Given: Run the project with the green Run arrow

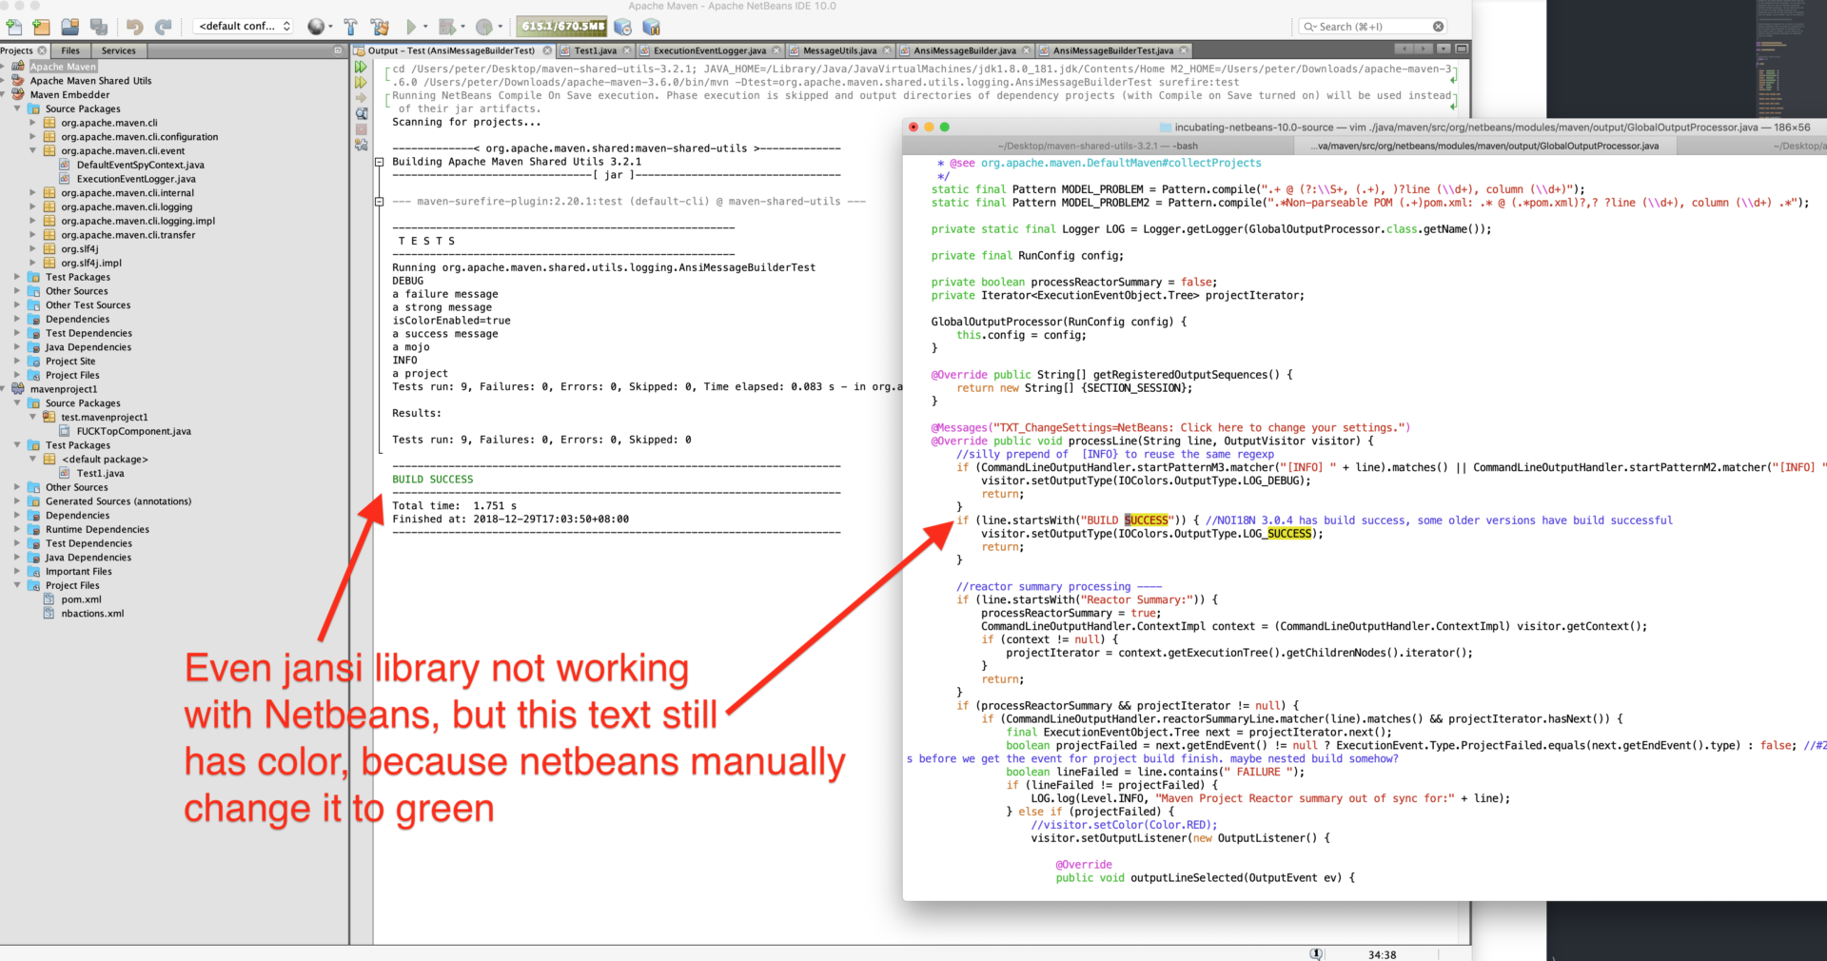Looking at the screenshot, I should pos(411,26).
